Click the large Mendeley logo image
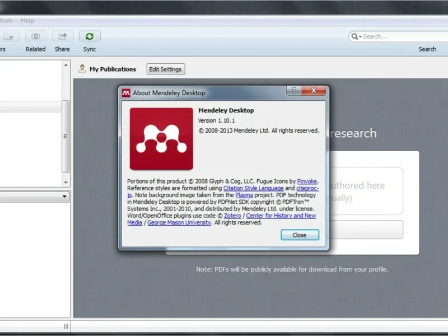 [161, 139]
